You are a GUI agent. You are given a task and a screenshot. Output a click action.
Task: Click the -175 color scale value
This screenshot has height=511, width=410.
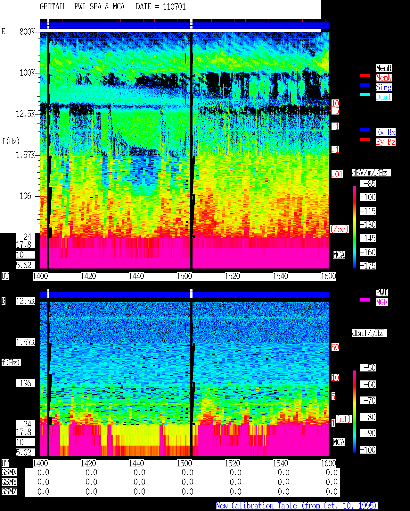point(368,266)
